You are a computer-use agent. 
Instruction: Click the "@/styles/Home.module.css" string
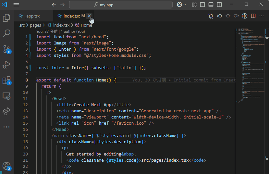click(x=116, y=56)
